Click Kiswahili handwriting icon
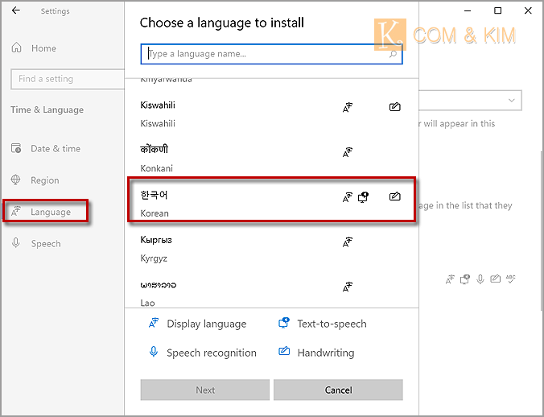Viewport: 544px width, 417px height. 395,107
